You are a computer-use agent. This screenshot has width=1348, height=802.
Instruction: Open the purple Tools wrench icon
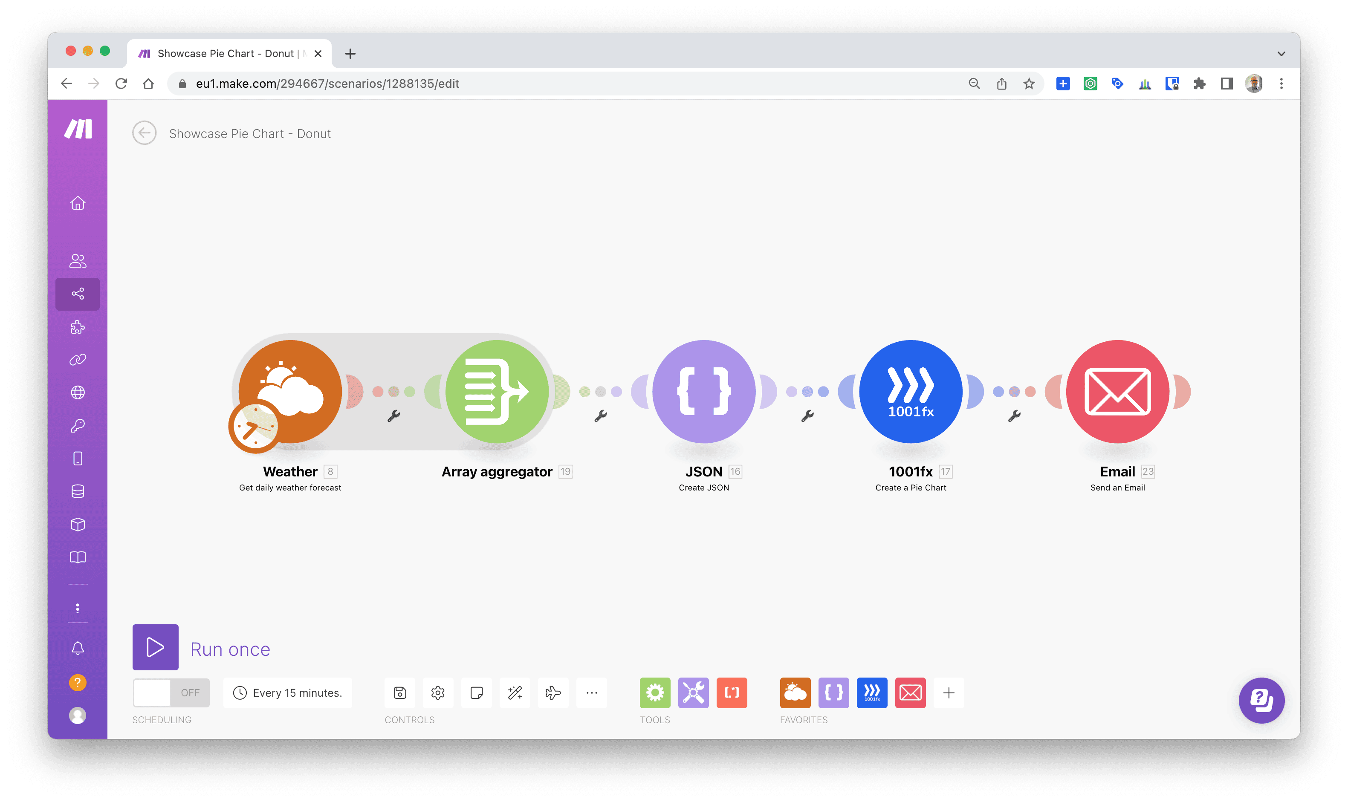pyautogui.click(x=693, y=692)
